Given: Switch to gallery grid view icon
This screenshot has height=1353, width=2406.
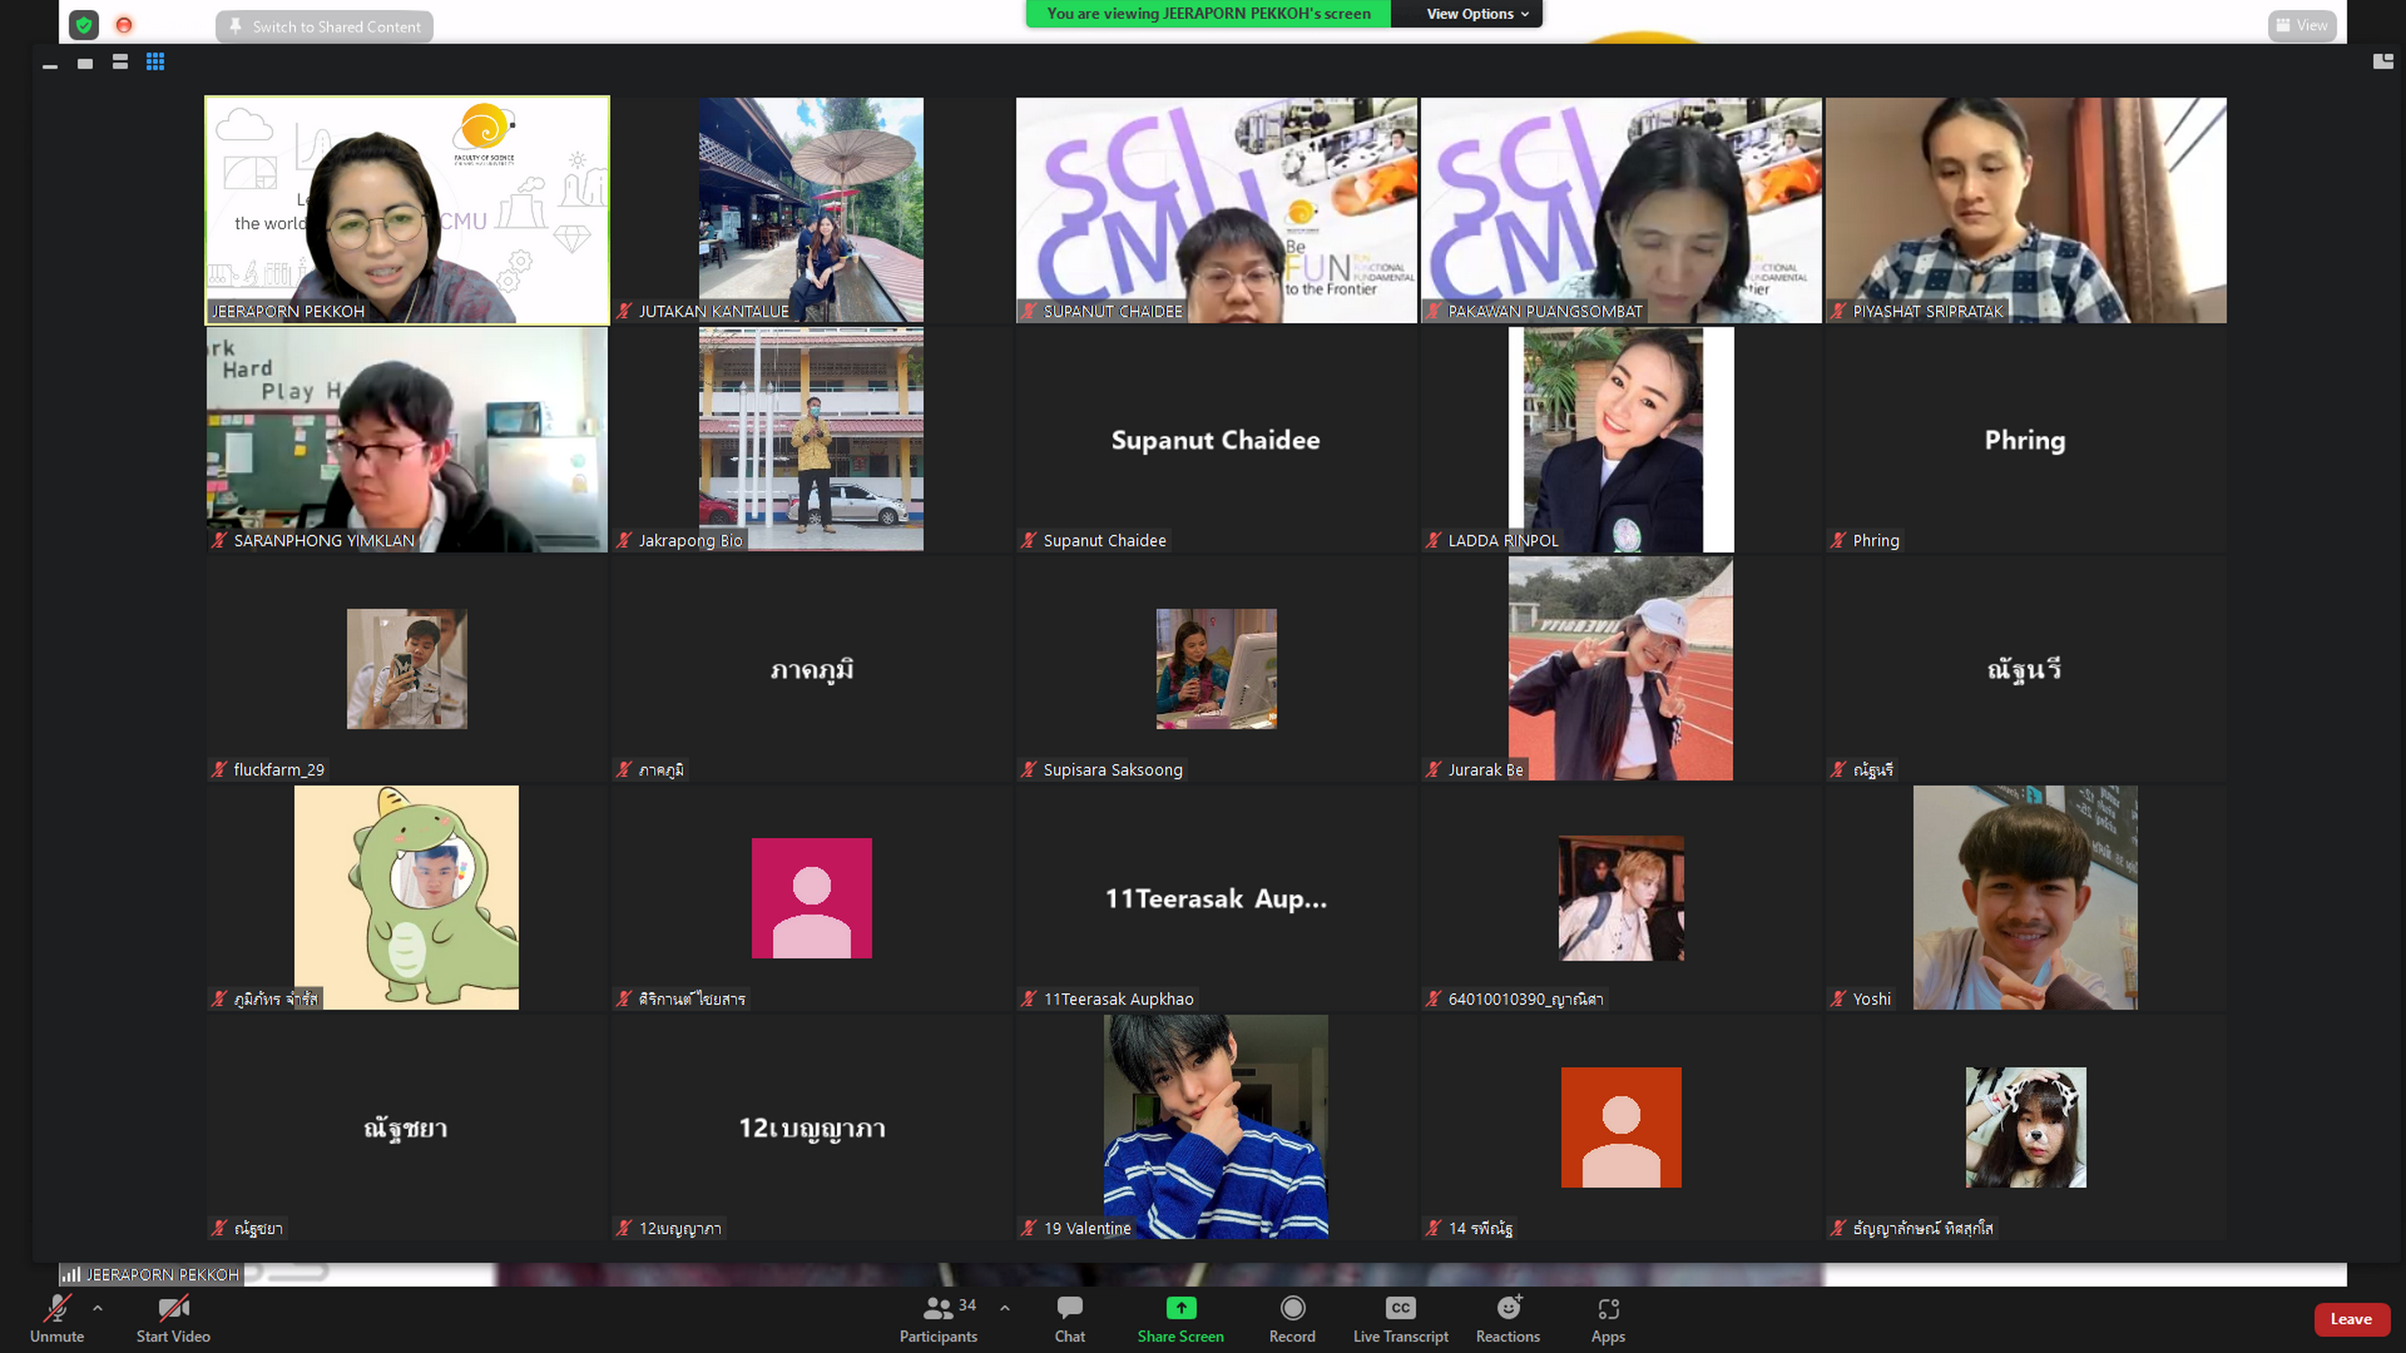Looking at the screenshot, I should pyautogui.click(x=155, y=61).
